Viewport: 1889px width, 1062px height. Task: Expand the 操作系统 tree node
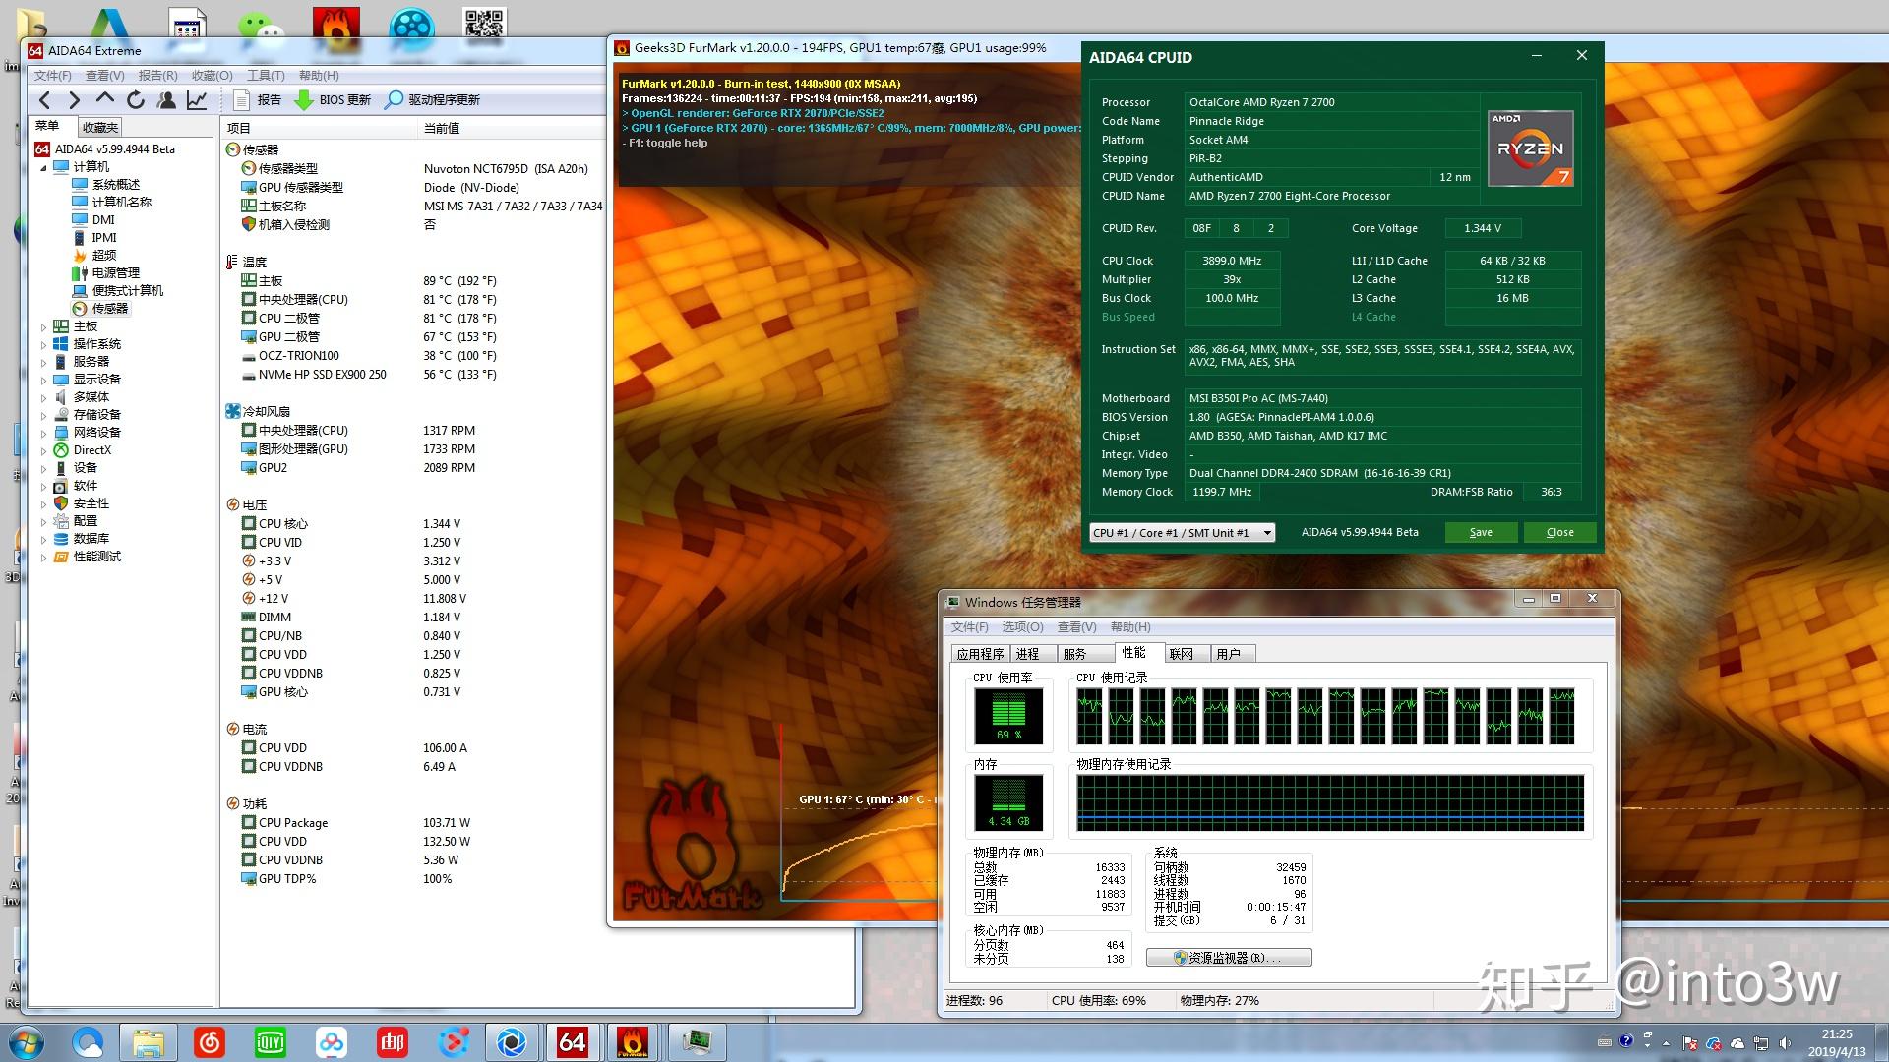point(43,344)
